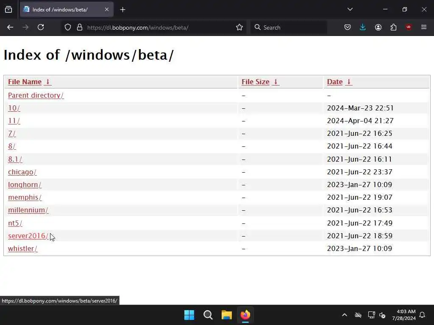
Task: Open Windows taskbar search
Action: click(208, 315)
